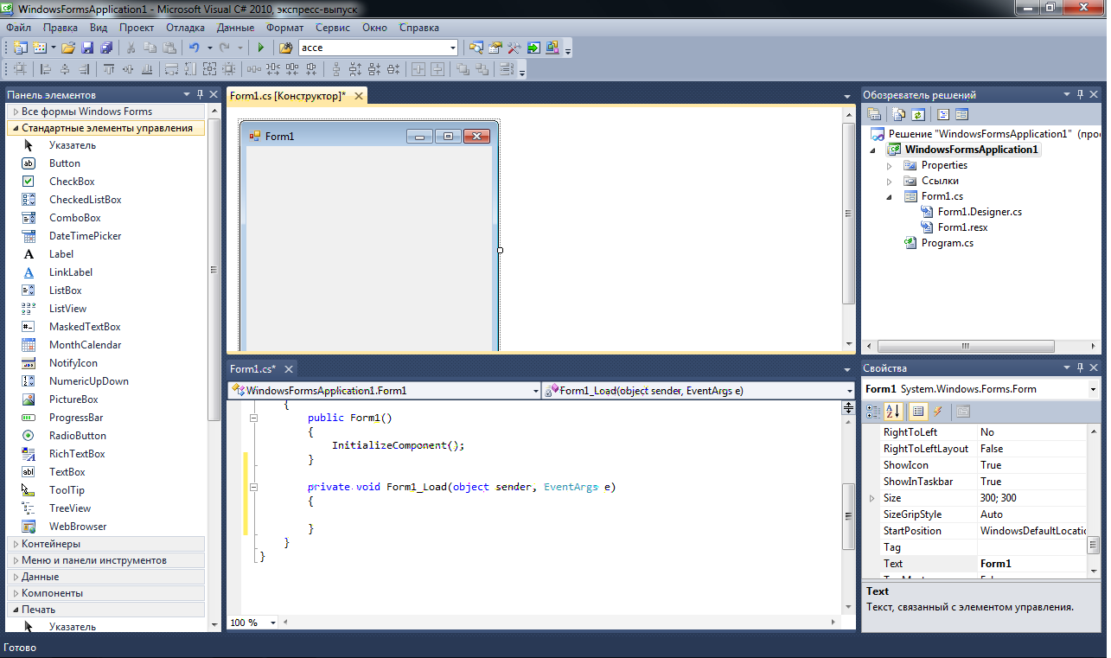Open the Сервис menu
Screen dimensions: 1111x658
click(333, 28)
